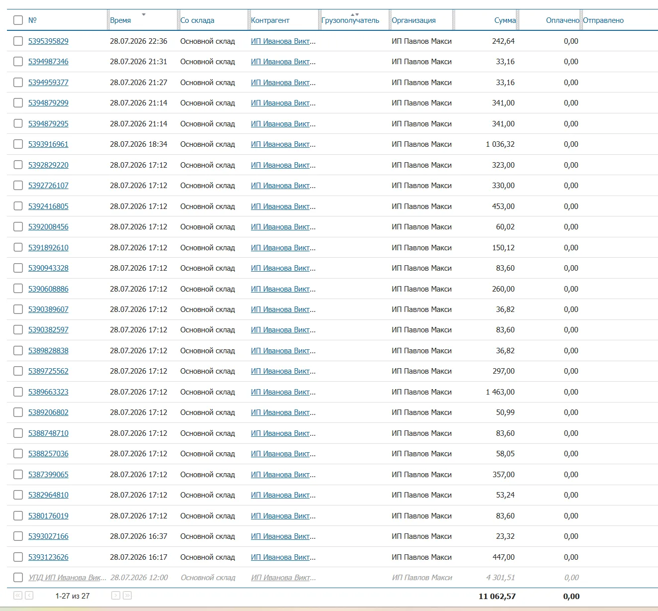This screenshot has height=611, width=658.
Task: Open order link 5395395829
Action: click(48, 41)
